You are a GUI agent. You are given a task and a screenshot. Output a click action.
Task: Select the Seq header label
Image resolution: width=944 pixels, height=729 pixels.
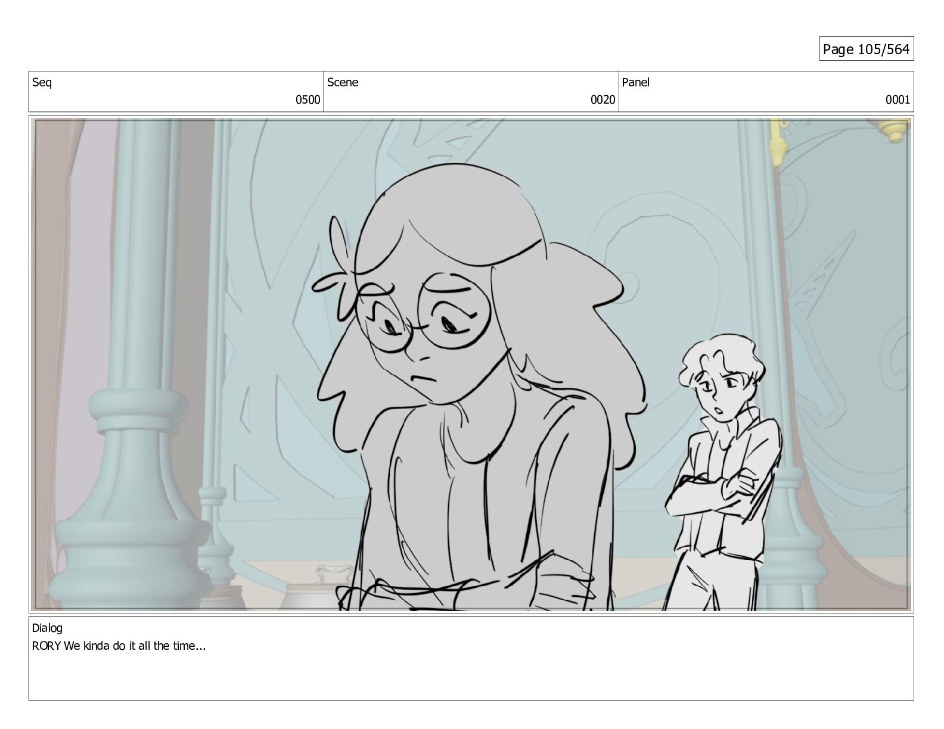pyautogui.click(x=42, y=83)
